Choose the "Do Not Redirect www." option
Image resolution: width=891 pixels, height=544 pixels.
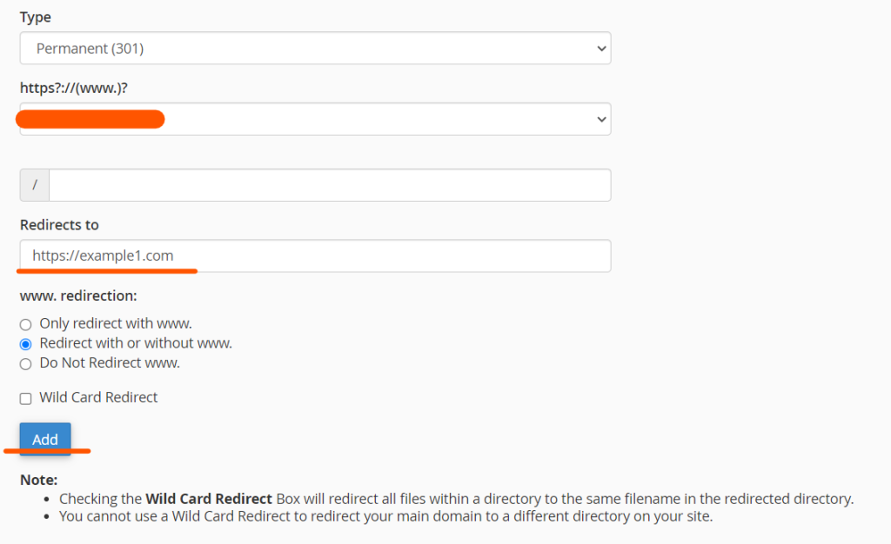coord(25,363)
